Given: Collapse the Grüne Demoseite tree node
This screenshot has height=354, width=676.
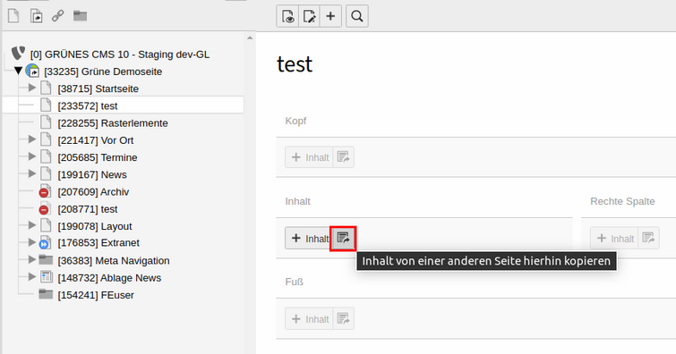Looking at the screenshot, I should tap(18, 71).
